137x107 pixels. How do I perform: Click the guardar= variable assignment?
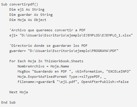(18, 51)
